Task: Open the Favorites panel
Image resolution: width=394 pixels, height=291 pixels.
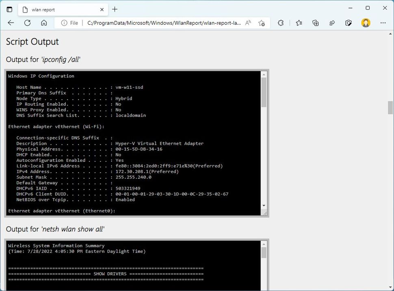Action: (299, 23)
